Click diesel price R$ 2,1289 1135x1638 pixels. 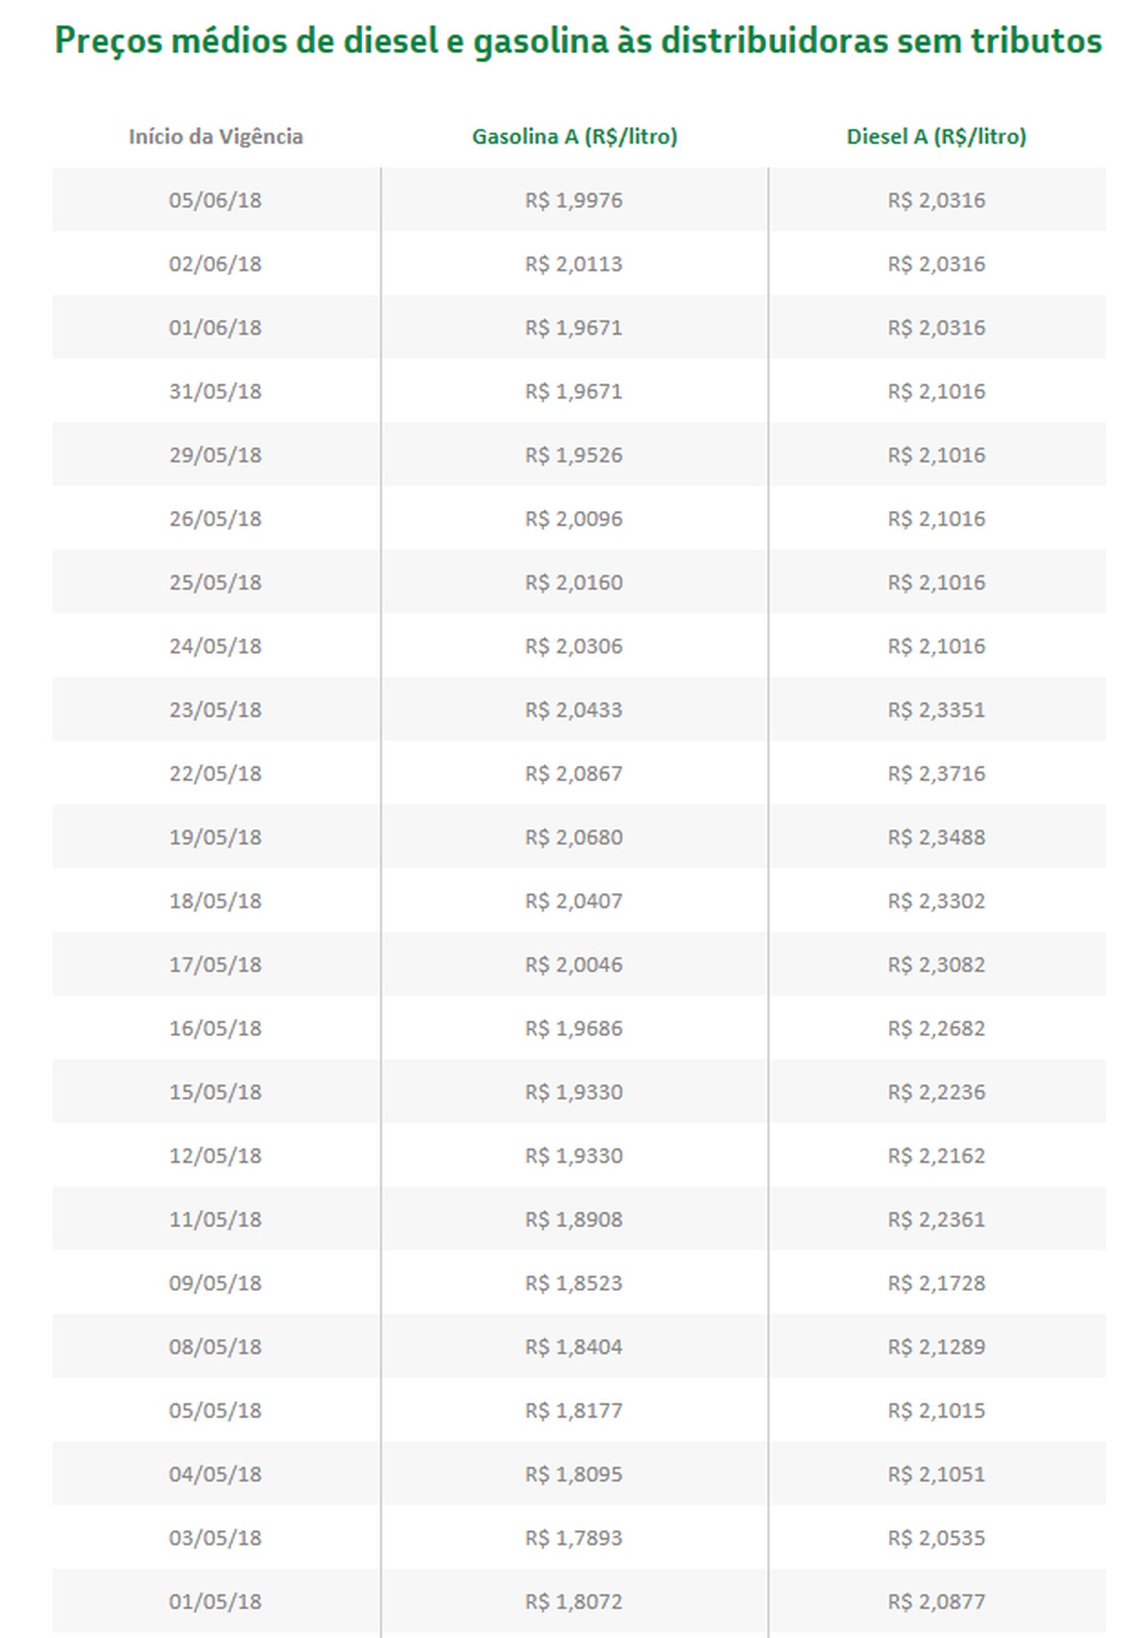pyautogui.click(x=936, y=1346)
